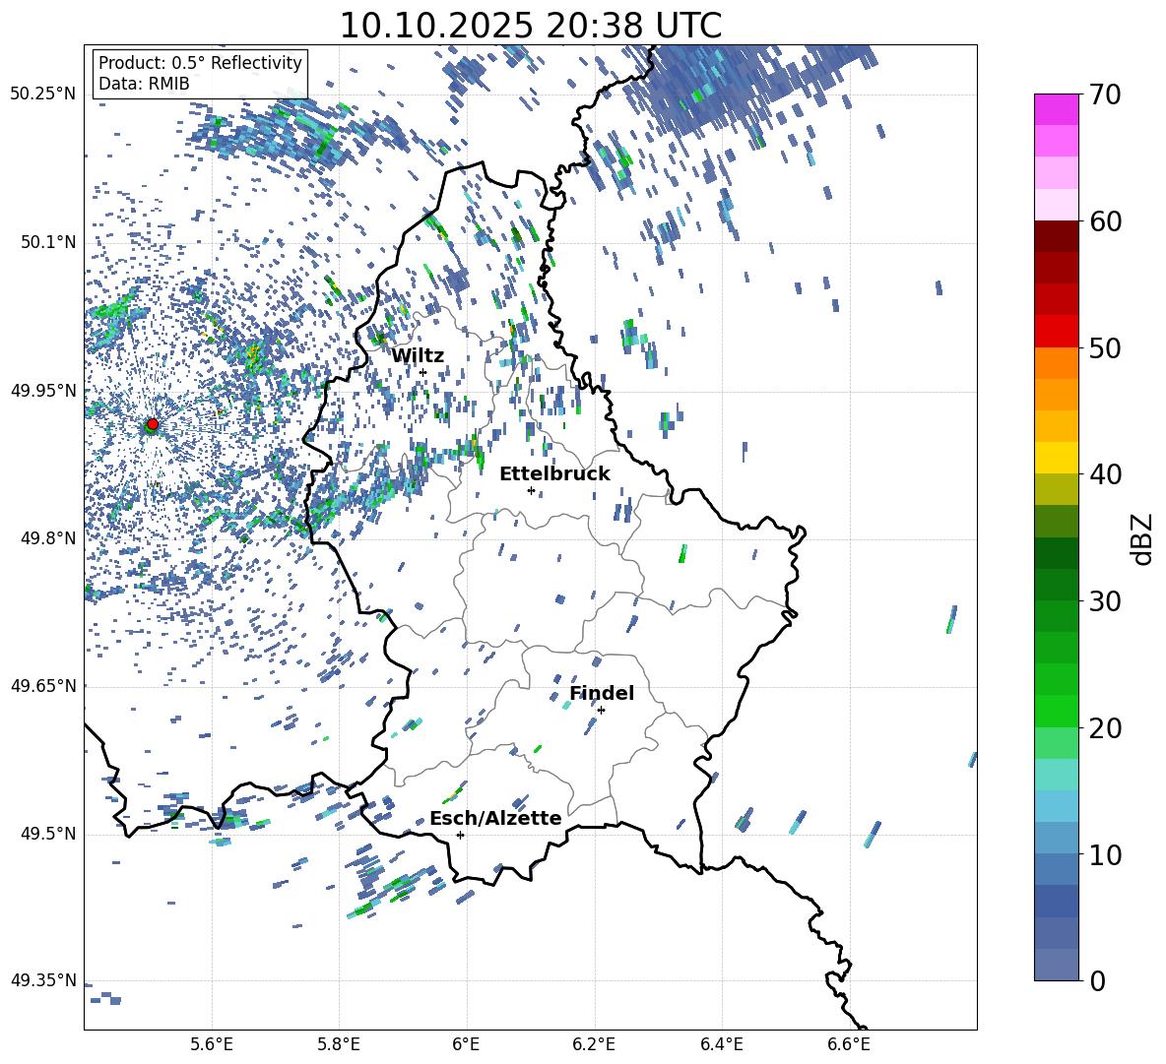Click the Wiltz location cross marker
The height and width of the screenshot is (1064, 1166).
423,373
